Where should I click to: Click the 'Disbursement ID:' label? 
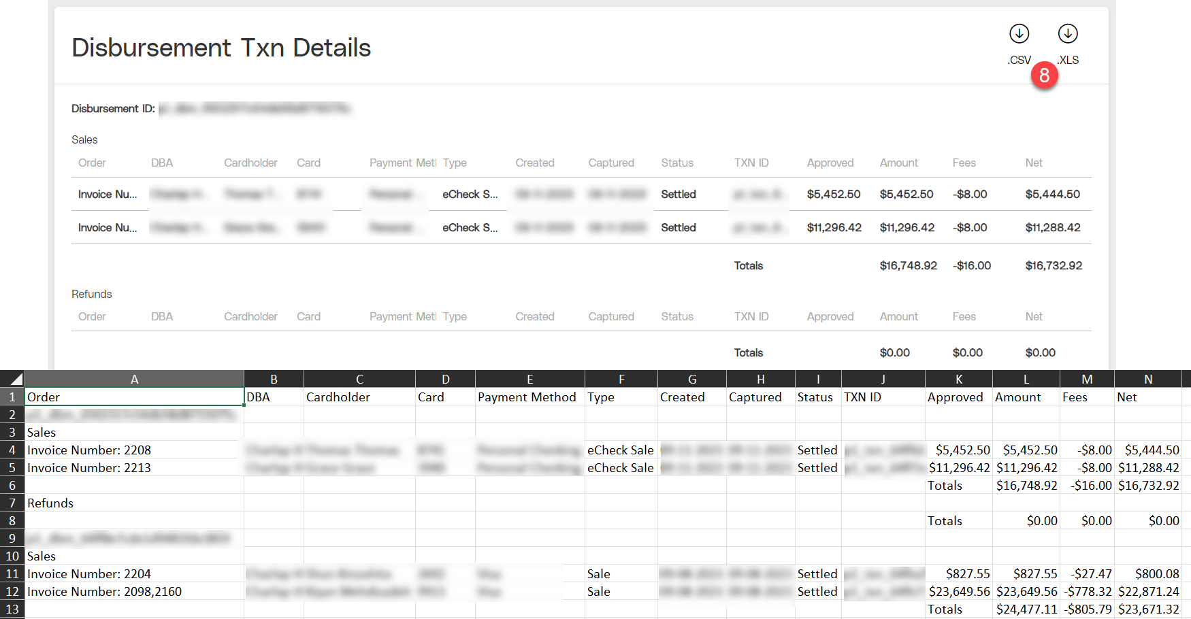pos(113,108)
